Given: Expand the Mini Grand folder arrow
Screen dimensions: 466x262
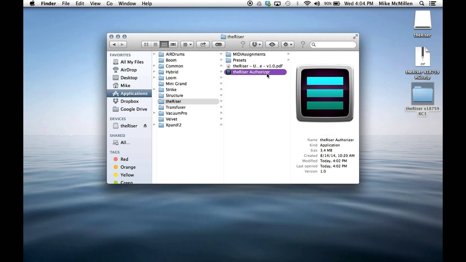Looking at the screenshot, I should pyautogui.click(x=221, y=84).
